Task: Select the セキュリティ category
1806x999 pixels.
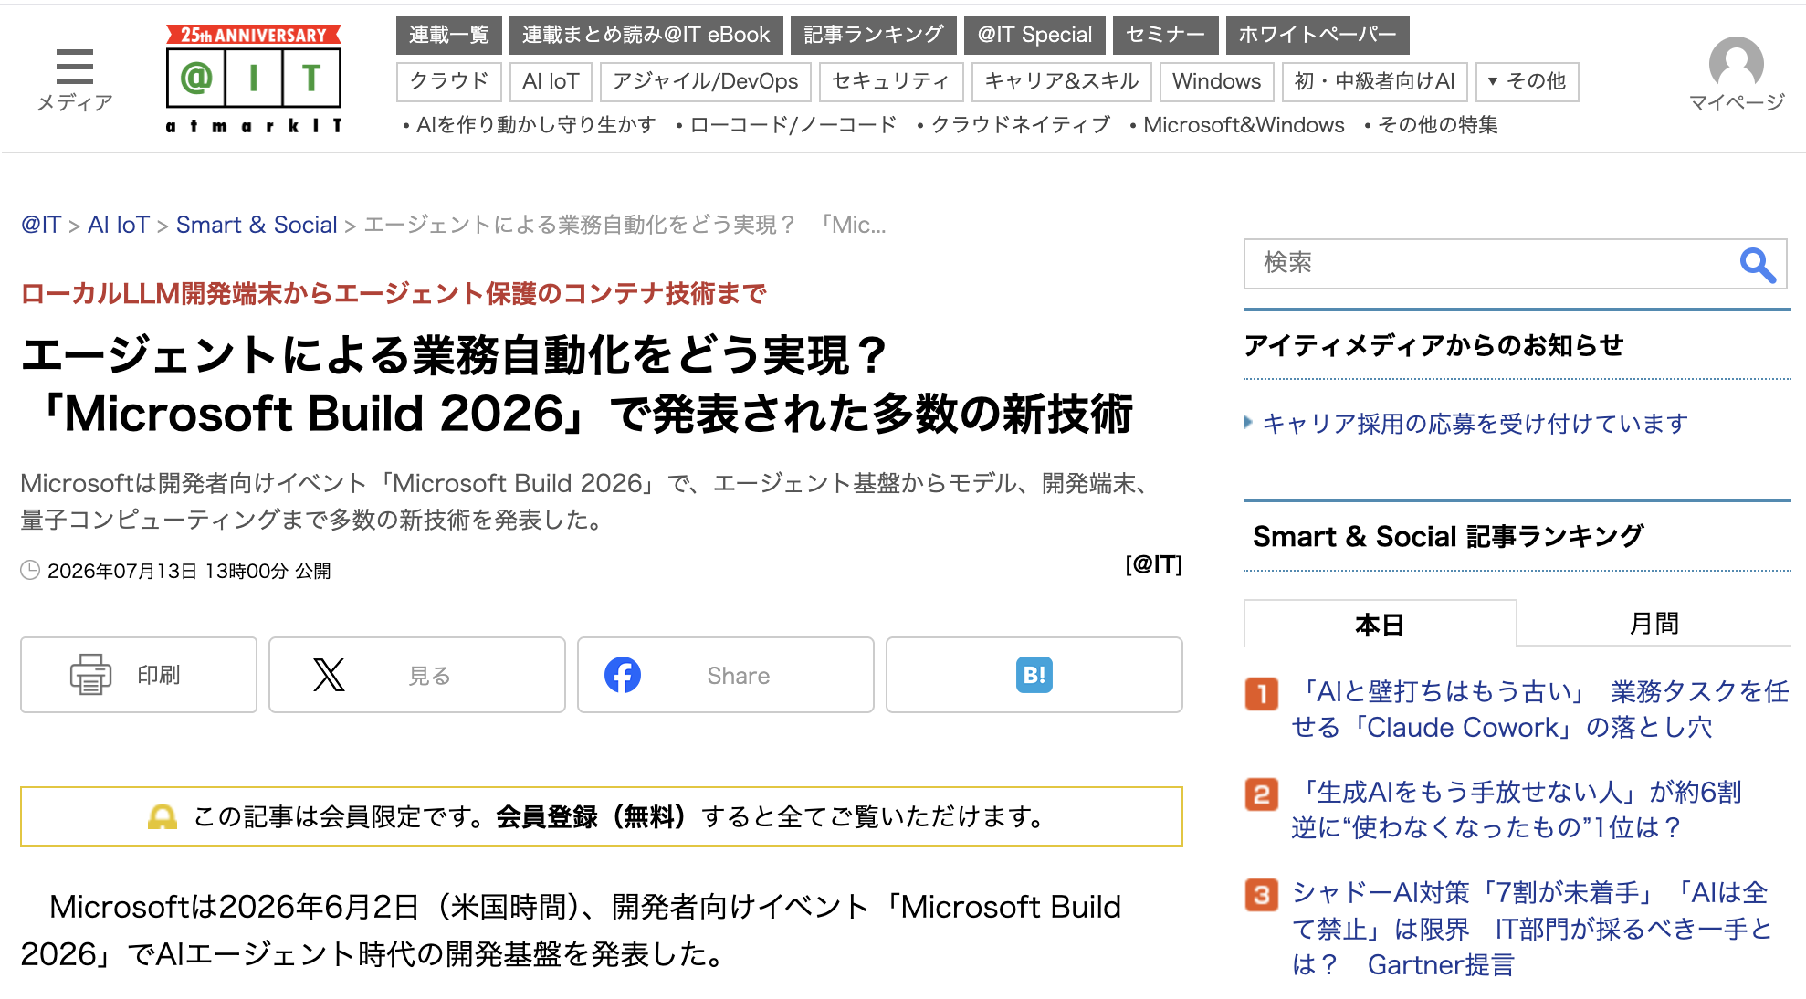Action: (891, 81)
